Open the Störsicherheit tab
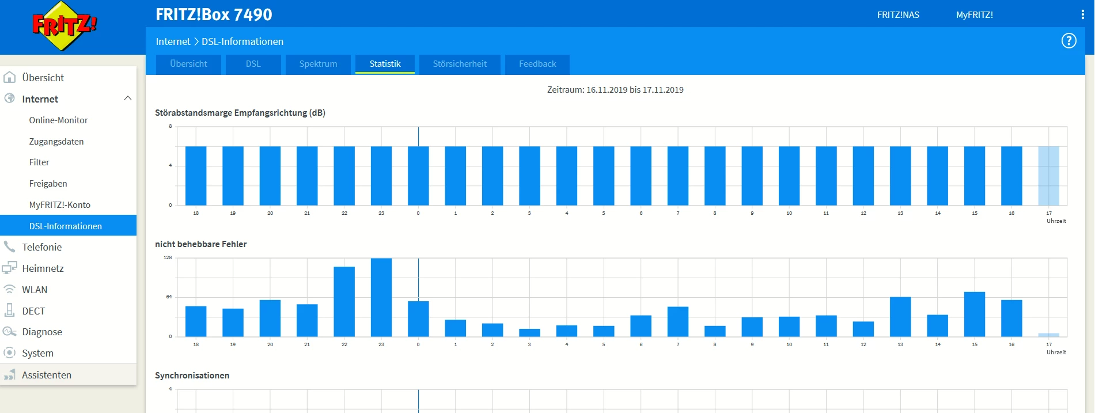1095x413 pixels. click(460, 64)
